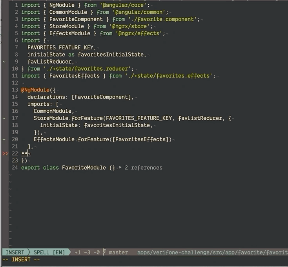This screenshot has height=267, width=288.
Task: Click the text cursor on line 22
Action: pos(28,153)
